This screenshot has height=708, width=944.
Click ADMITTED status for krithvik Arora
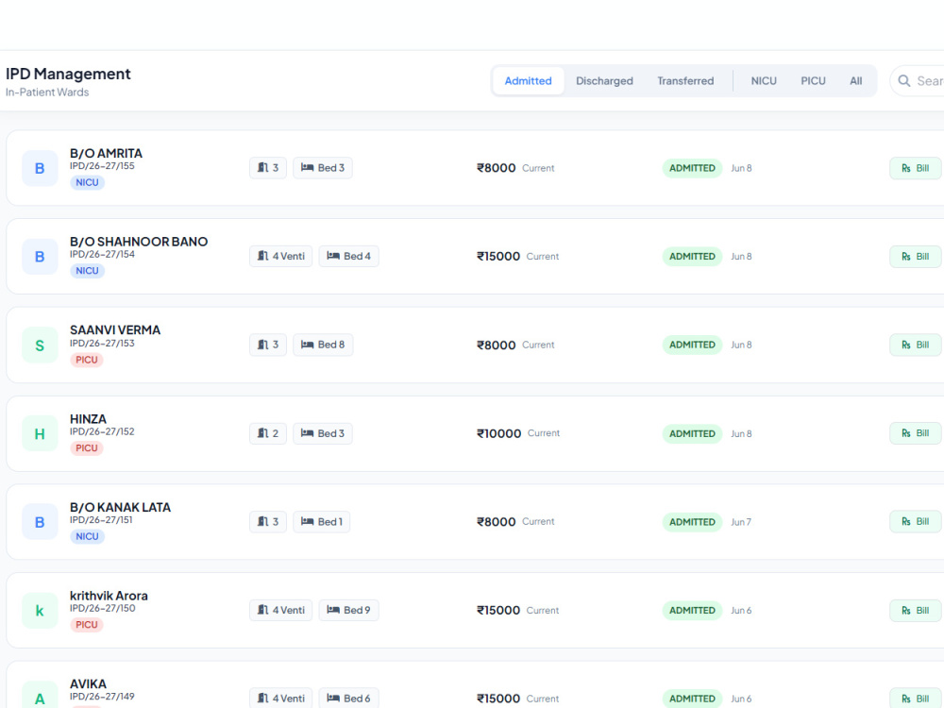692,611
